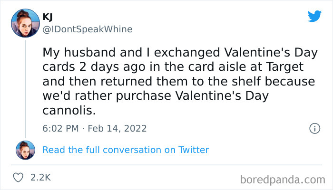Open the tweet info circle icon

click(x=314, y=128)
